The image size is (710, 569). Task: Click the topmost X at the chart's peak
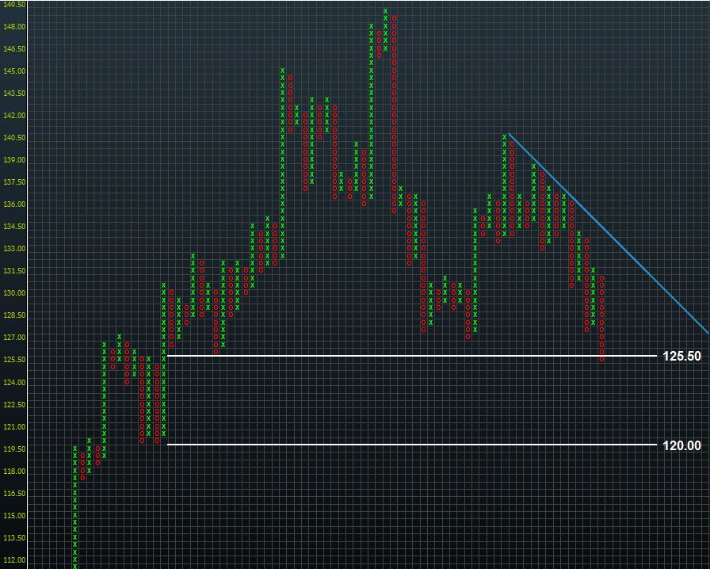[x=386, y=11]
